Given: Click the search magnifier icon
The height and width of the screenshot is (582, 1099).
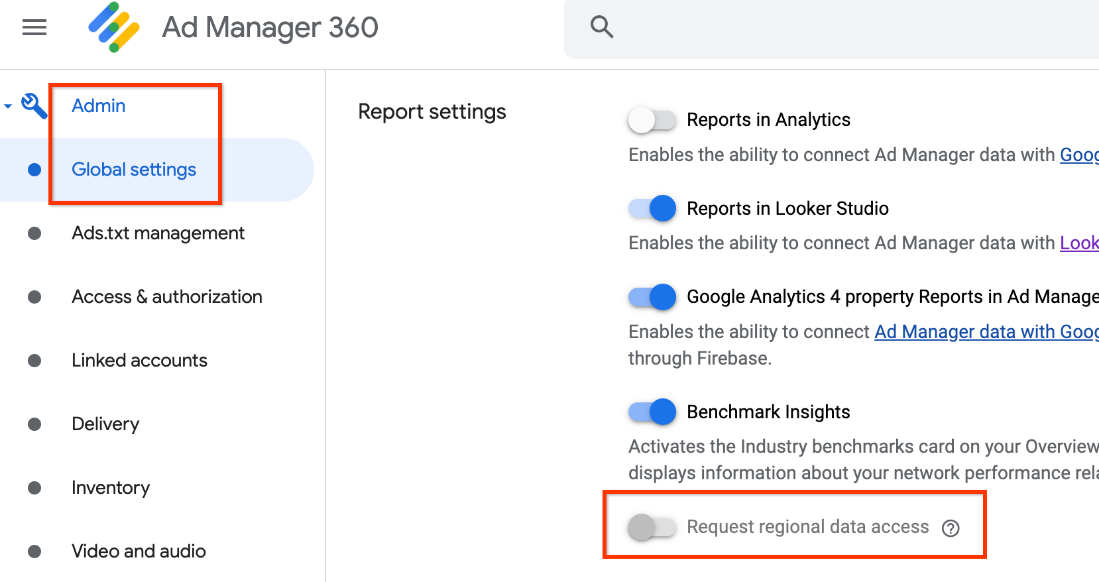Looking at the screenshot, I should [x=602, y=27].
